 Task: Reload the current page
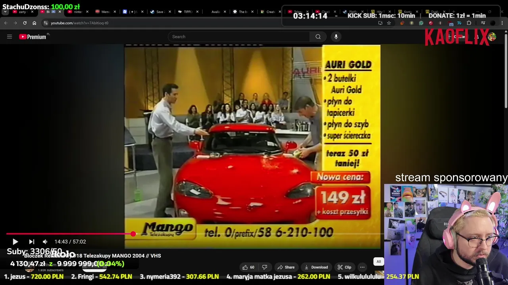[x=25, y=23]
